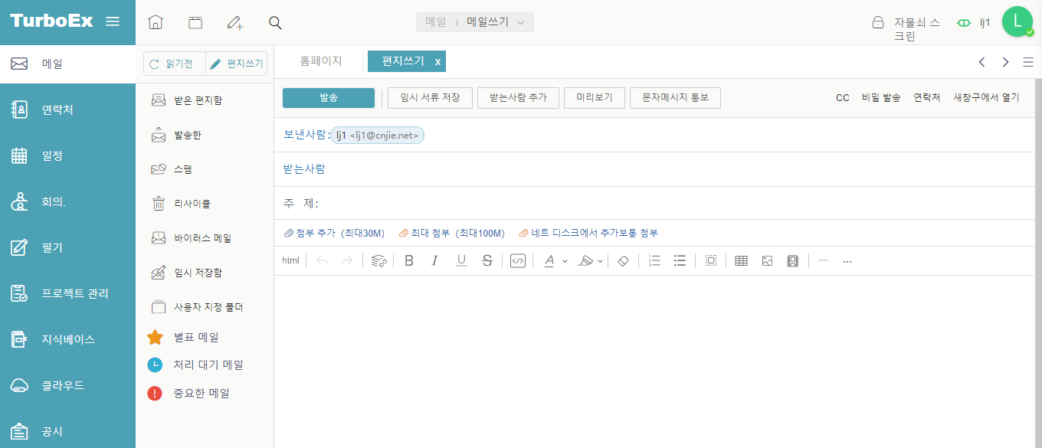Click the eraser clear formatting icon
The width and height of the screenshot is (1042, 448).
623,261
